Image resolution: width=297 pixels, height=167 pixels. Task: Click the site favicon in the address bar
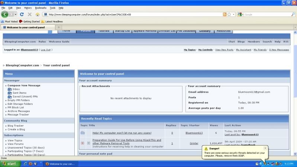tap(45, 14)
